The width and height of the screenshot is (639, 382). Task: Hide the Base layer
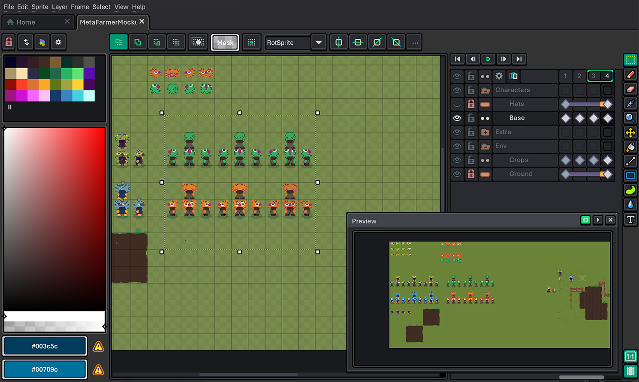457,118
